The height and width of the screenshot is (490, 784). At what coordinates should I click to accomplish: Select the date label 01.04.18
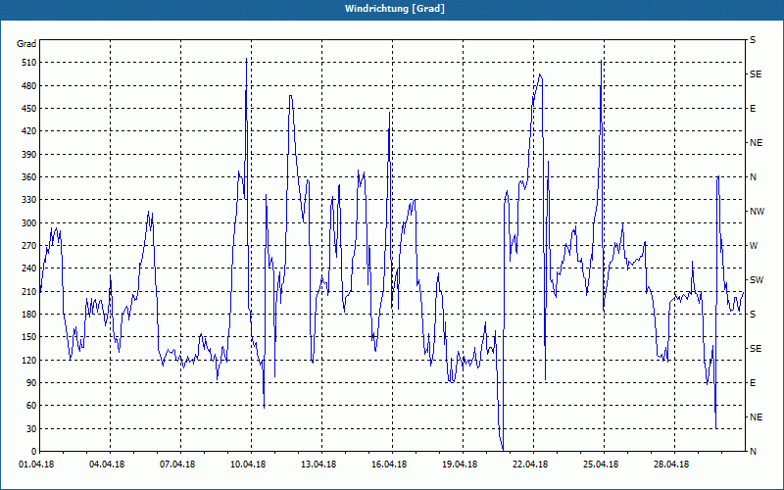36,465
